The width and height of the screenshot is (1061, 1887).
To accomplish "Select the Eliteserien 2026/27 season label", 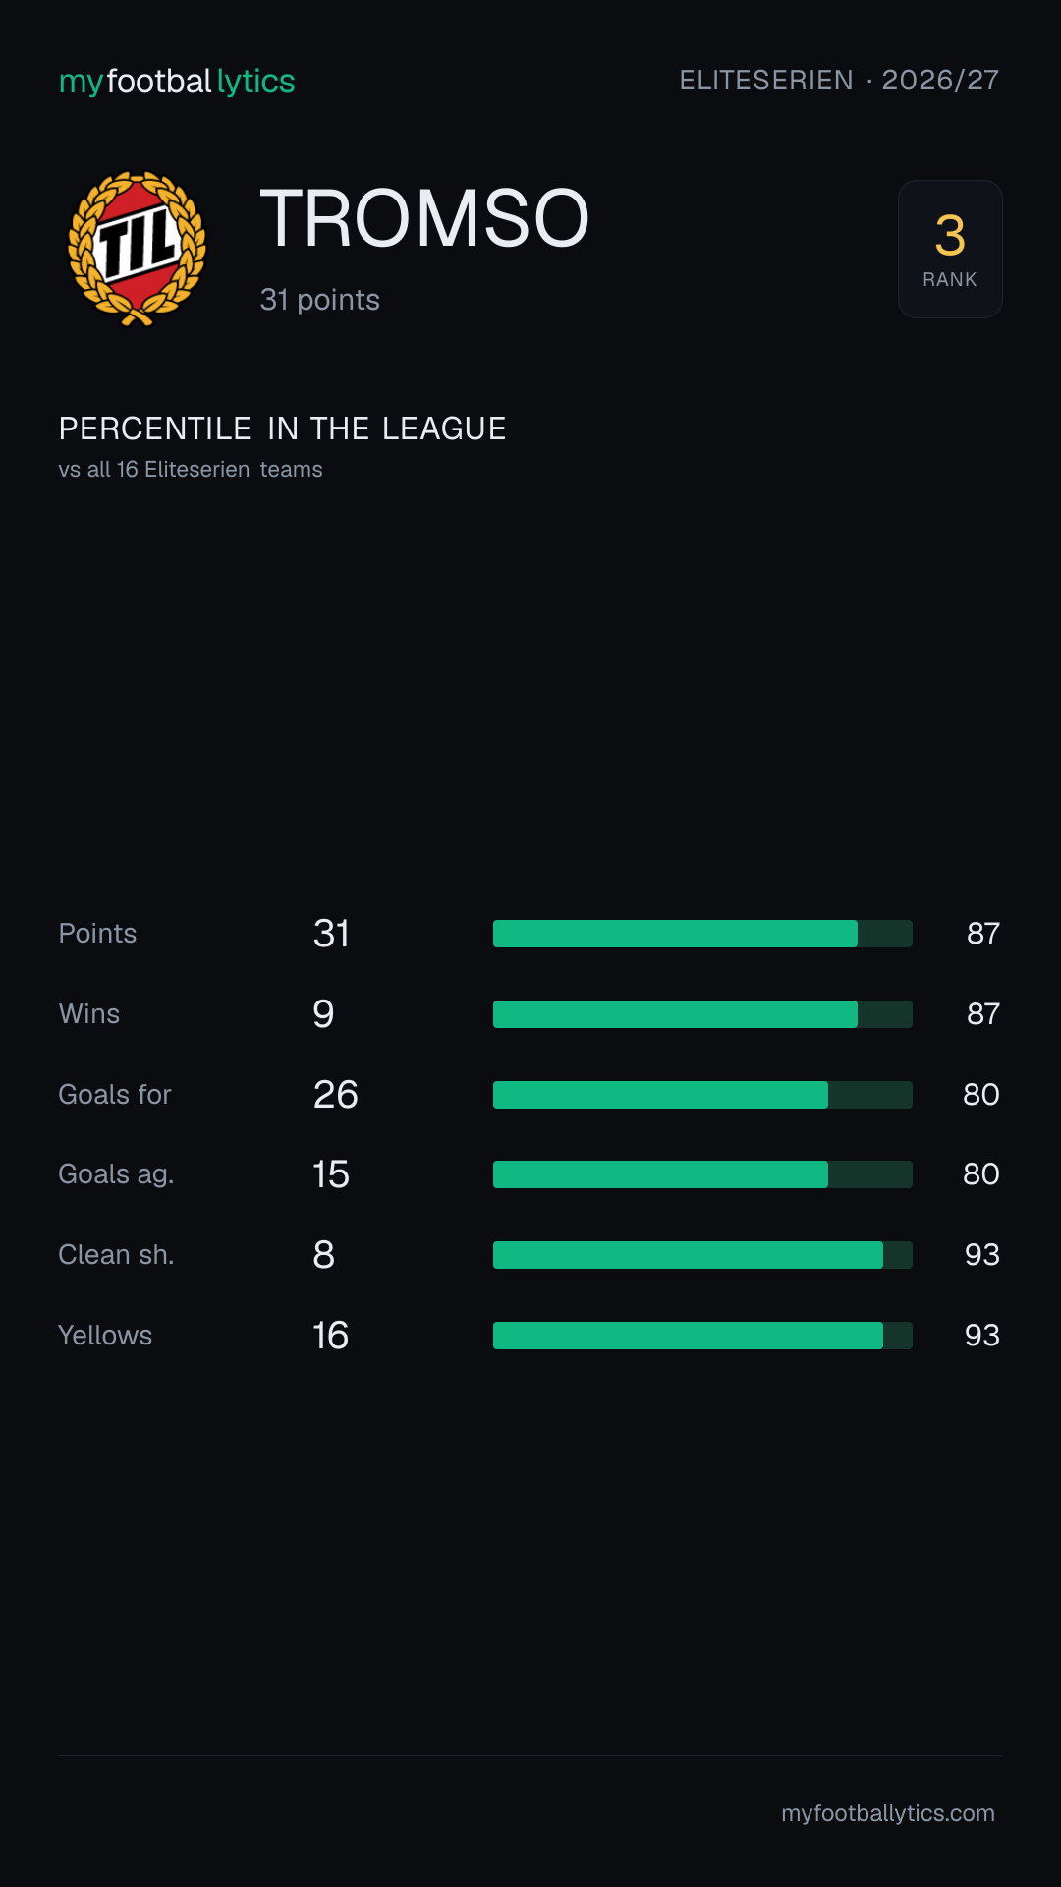I will (x=839, y=80).
